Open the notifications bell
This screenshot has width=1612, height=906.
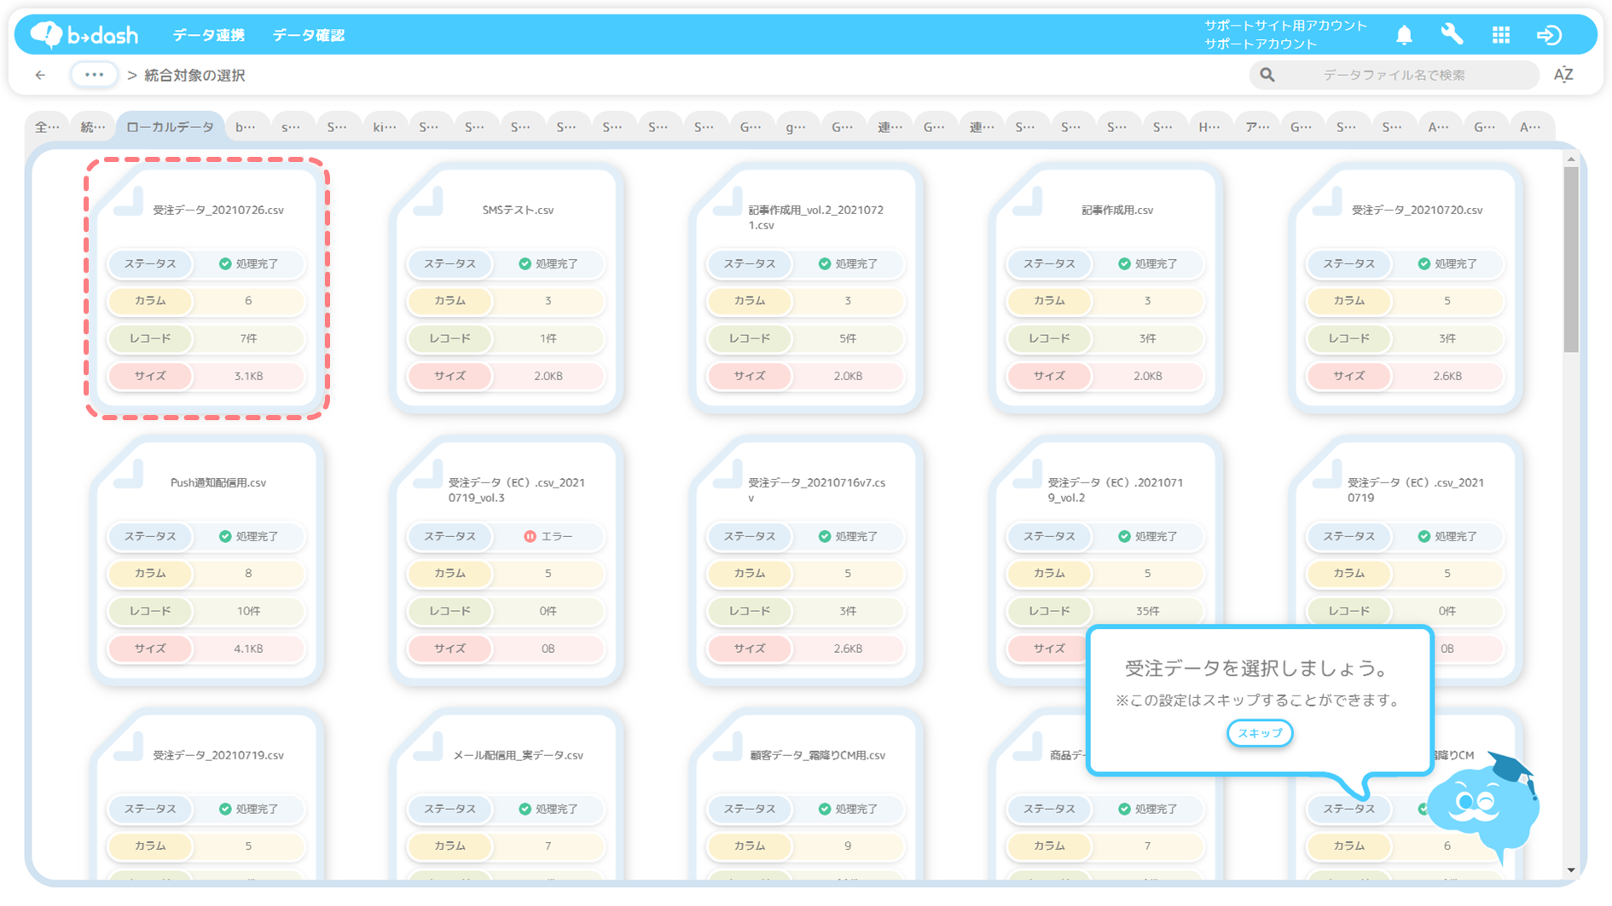[1404, 35]
